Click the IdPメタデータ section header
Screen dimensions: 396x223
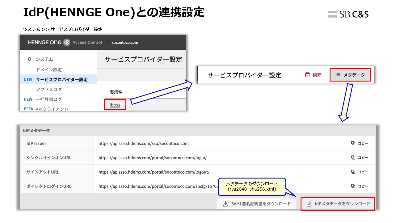[x=36, y=130]
